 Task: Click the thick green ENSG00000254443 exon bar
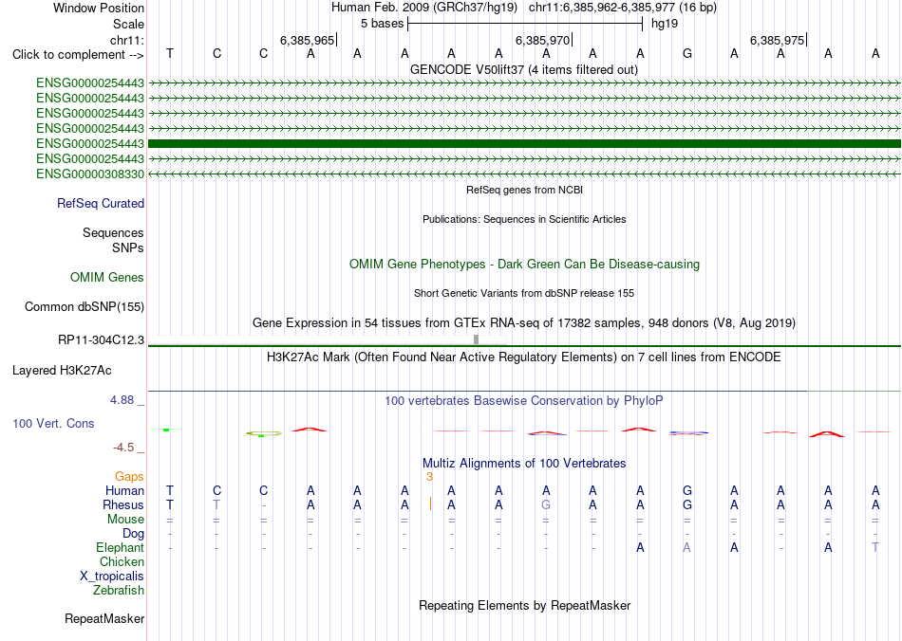[x=524, y=143]
